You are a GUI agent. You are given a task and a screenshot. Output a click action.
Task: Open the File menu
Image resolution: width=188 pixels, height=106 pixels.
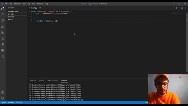tap(6, 4)
